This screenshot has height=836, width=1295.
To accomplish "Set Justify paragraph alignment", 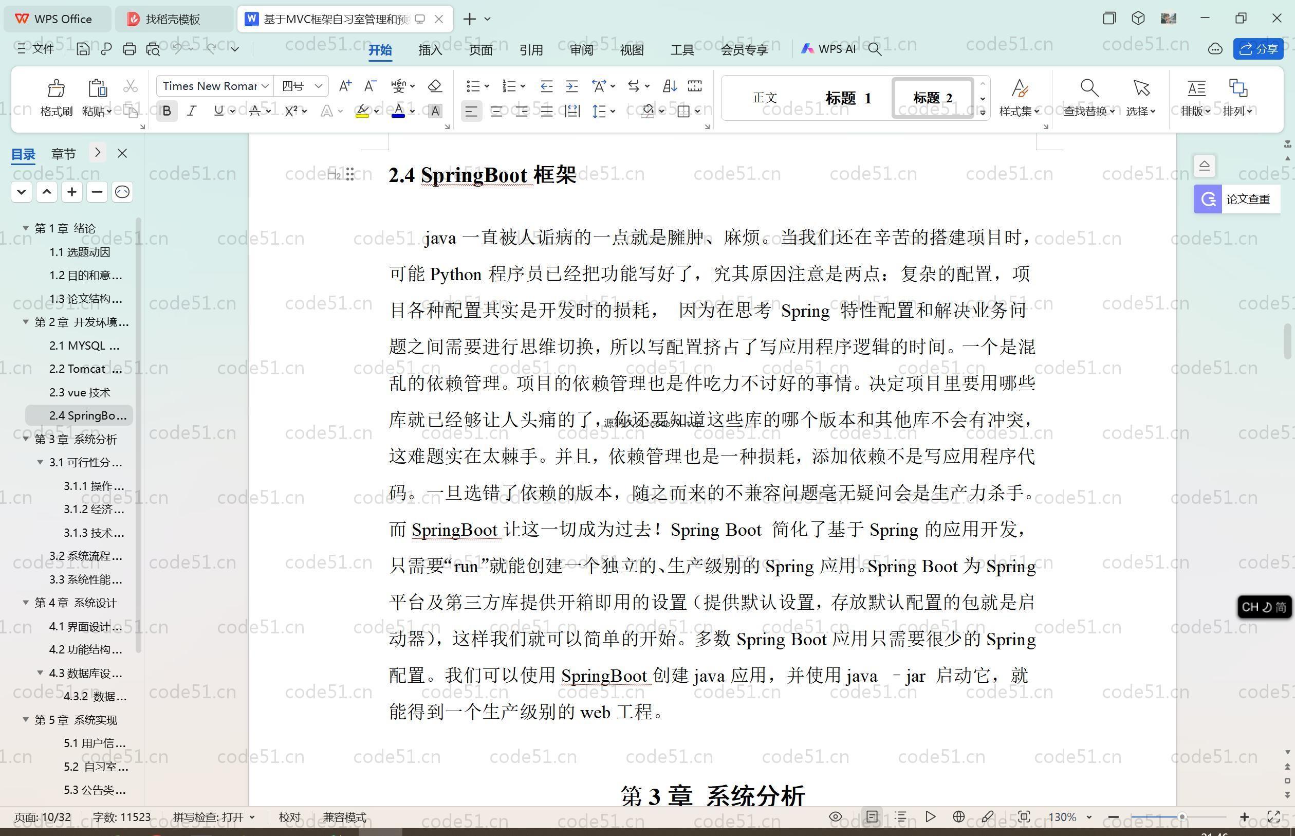I will coord(547,111).
